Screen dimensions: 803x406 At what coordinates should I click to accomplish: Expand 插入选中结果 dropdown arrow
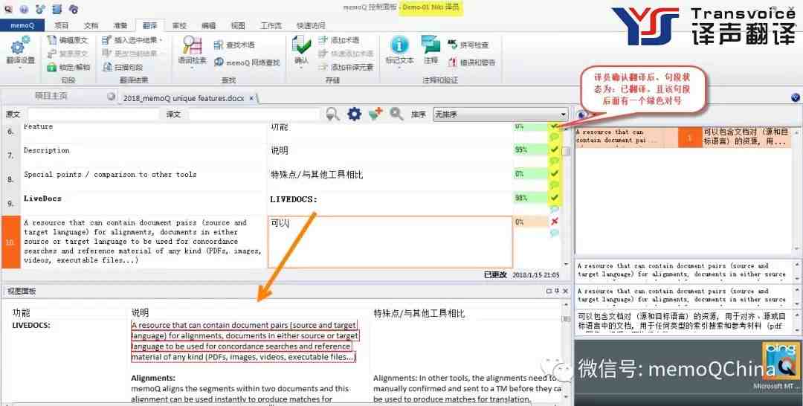pyautogui.click(x=161, y=40)
